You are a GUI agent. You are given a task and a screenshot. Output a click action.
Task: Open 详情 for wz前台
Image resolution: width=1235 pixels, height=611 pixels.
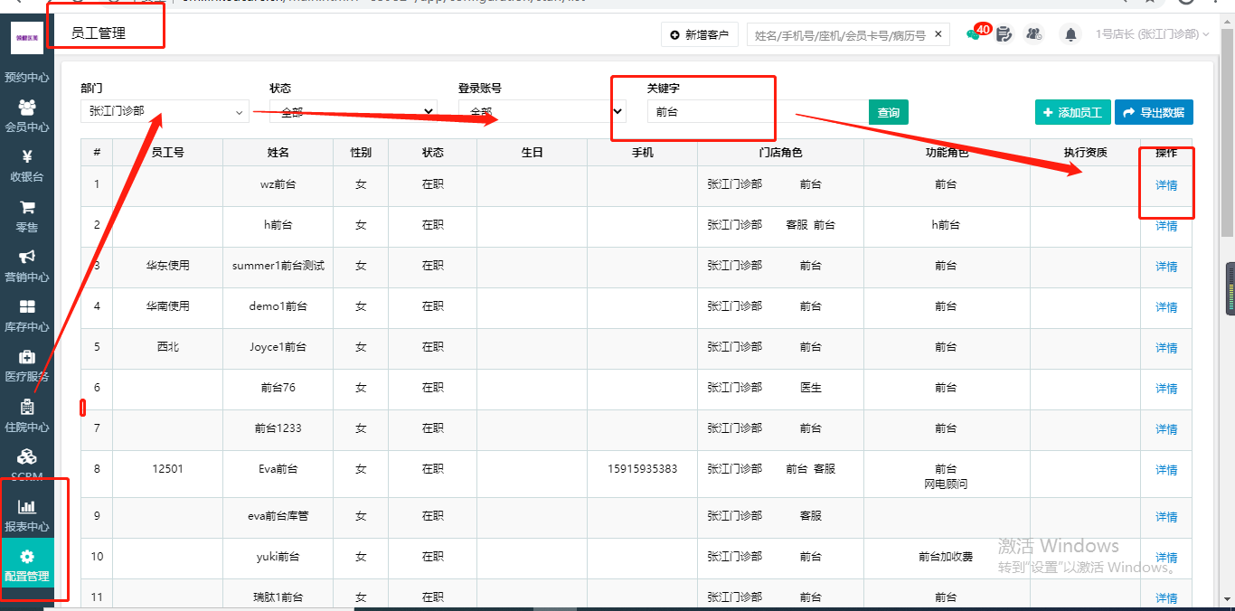click(x=1166, y=185)
